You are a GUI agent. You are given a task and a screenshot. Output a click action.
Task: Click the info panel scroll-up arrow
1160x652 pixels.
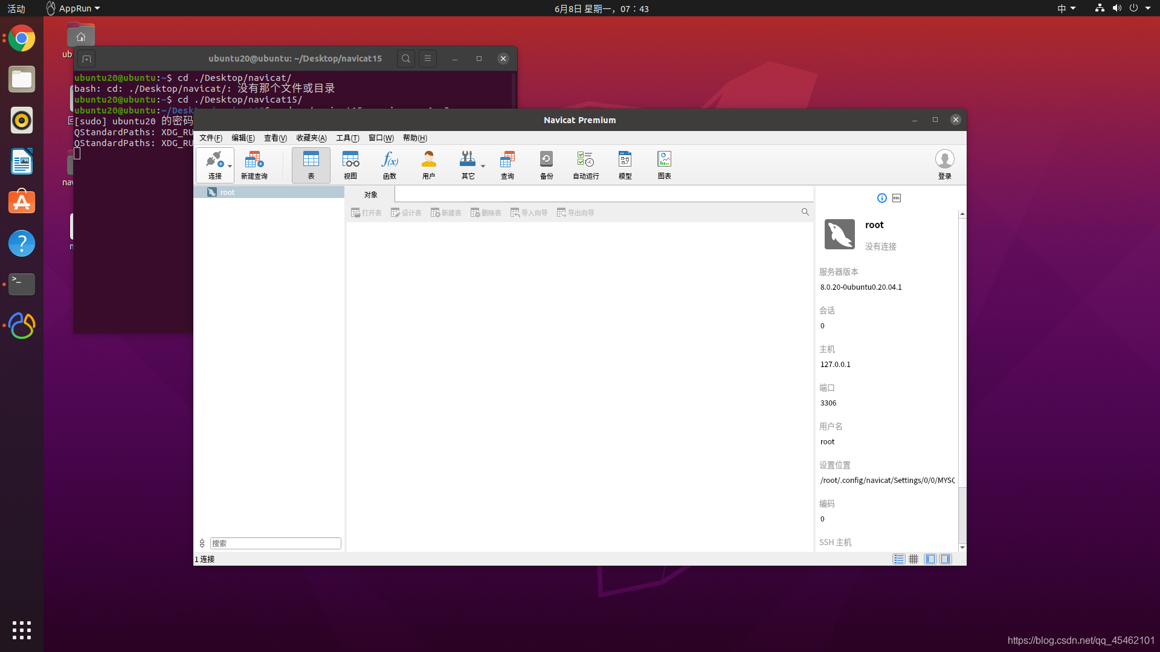962,214
